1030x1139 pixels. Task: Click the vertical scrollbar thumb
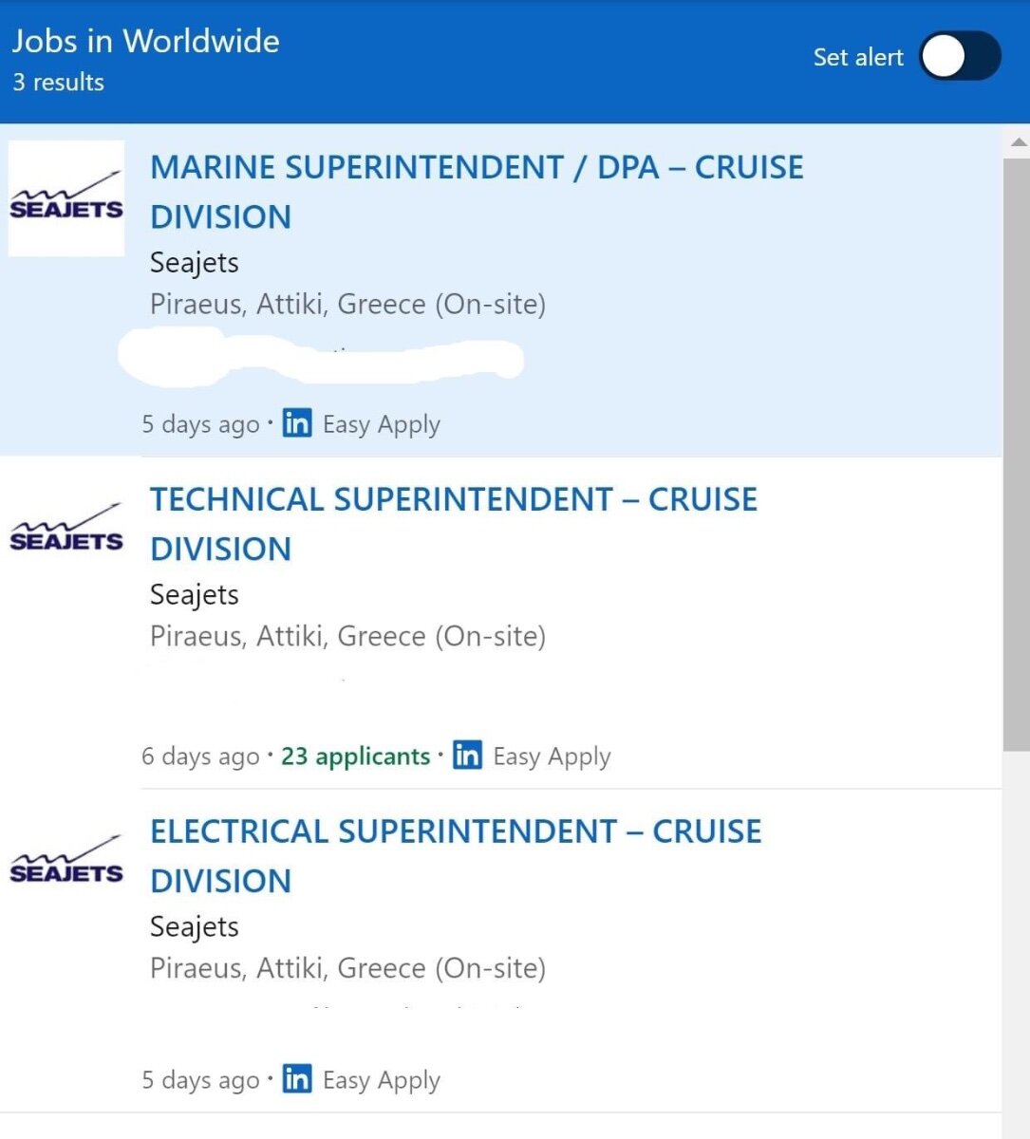(x=1016, y=456)
